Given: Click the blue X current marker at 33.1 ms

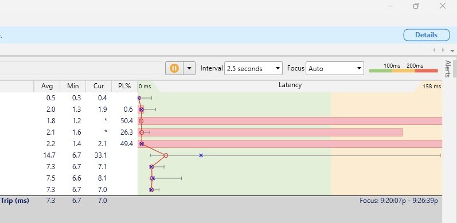Looking at the screenshot, I should pyautogui.click(x=201, y=155).
